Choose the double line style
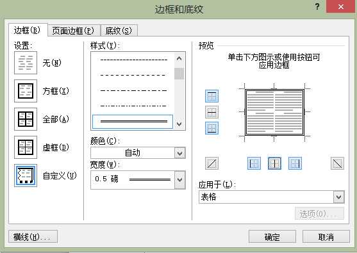Viewport: 357px width, 253px height. click(x=133, y=122)
